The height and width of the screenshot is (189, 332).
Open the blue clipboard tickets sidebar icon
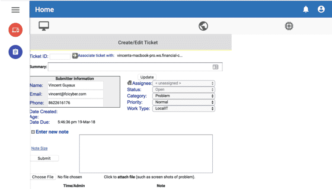[x=16, y=52]
